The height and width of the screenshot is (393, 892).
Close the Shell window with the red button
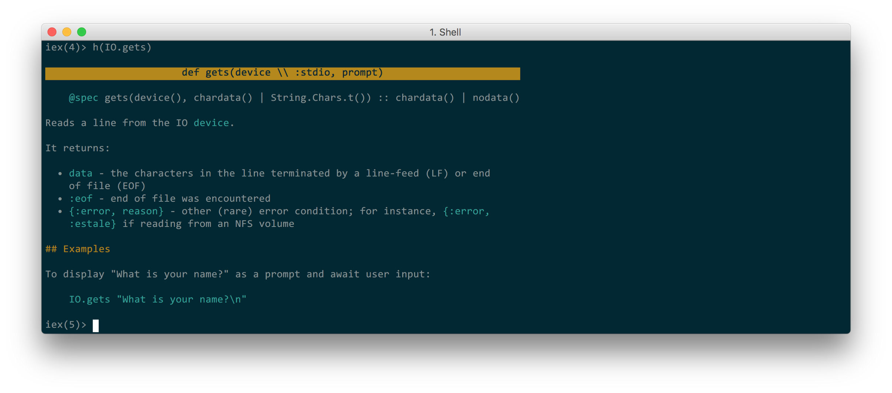pos(52,32)
